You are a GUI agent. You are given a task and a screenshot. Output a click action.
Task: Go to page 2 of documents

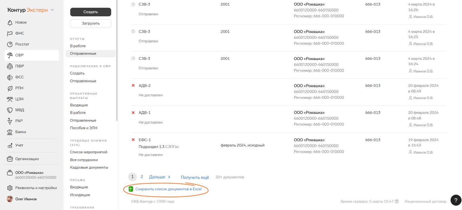(x=142, y=177)
